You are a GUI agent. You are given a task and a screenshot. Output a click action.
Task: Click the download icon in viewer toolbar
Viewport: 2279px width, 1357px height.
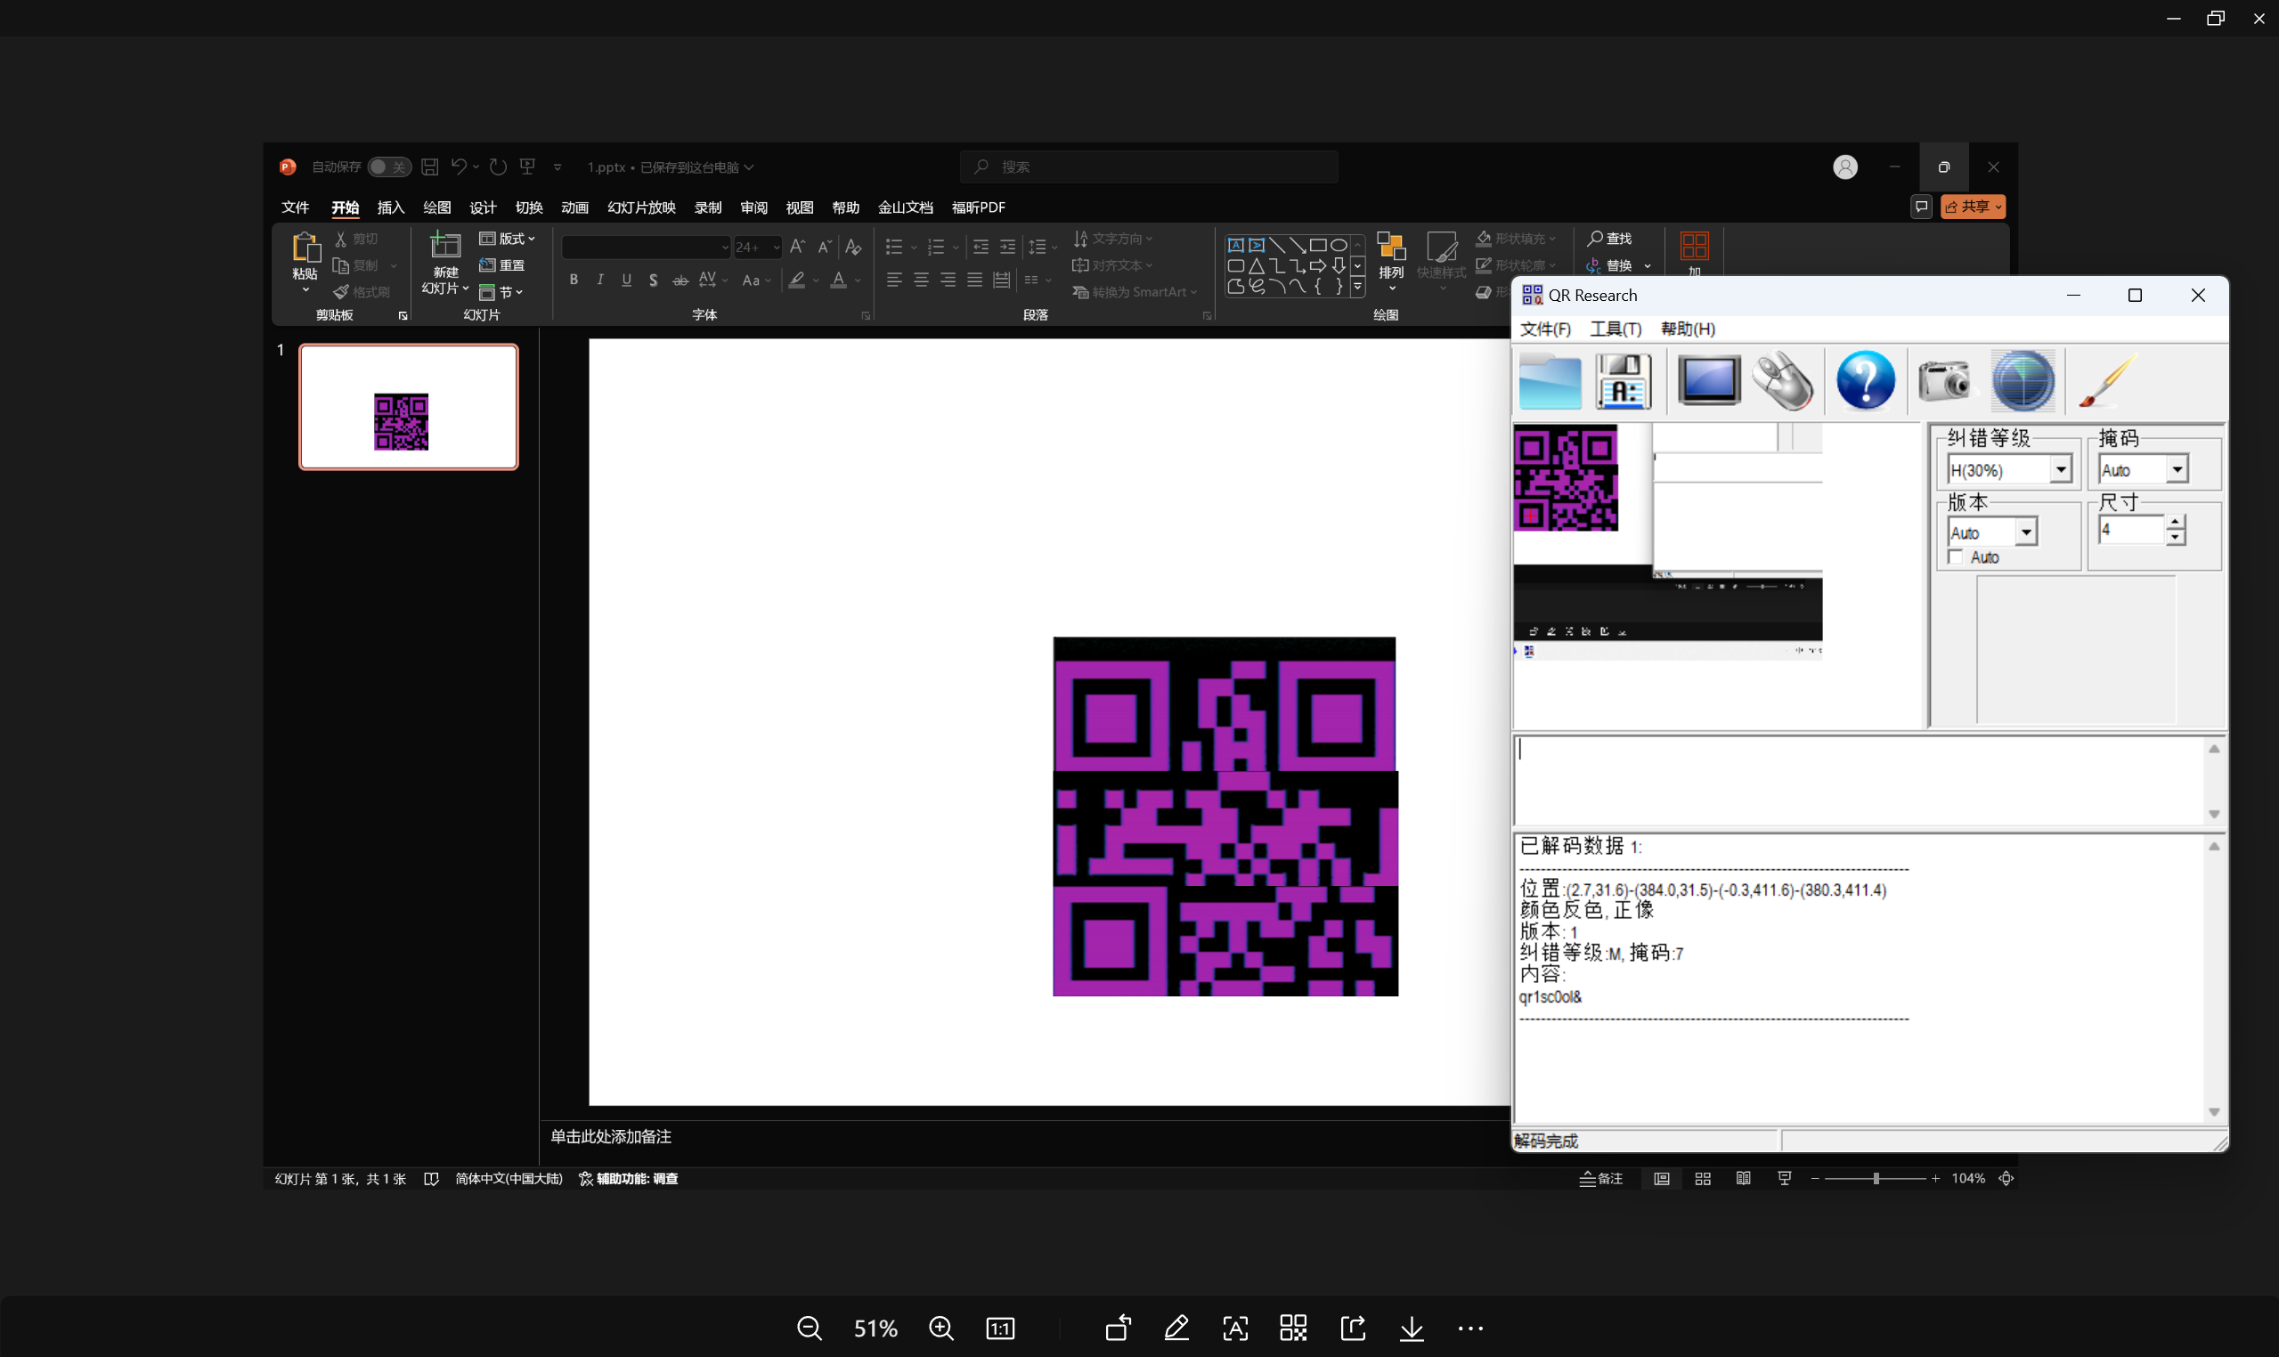pos(1412,1328)
